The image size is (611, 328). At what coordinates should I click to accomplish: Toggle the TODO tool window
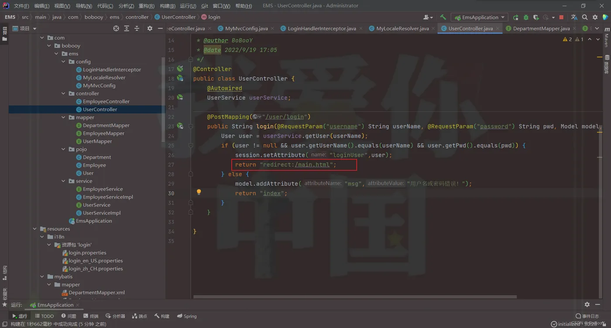coord(44,316)
